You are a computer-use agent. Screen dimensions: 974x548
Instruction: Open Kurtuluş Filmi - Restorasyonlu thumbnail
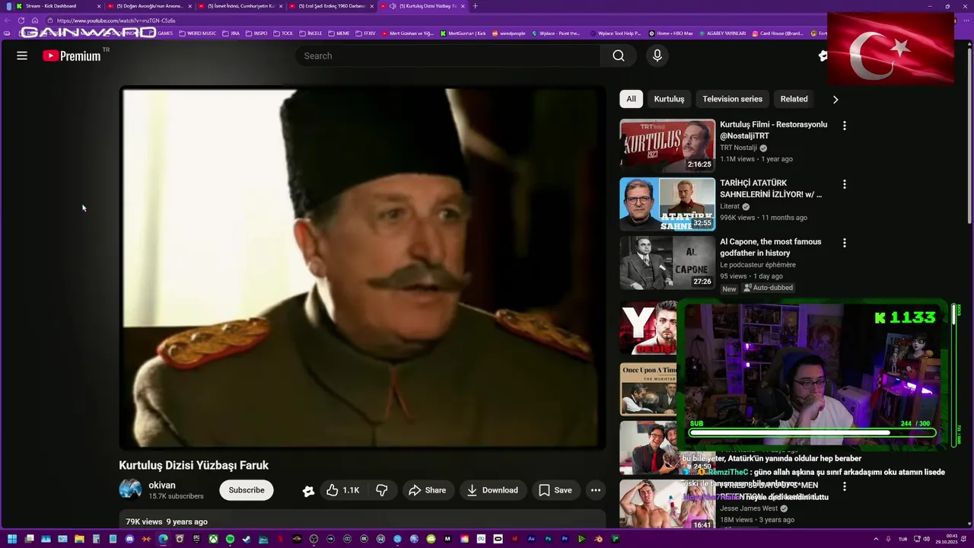tap(667, 145)
